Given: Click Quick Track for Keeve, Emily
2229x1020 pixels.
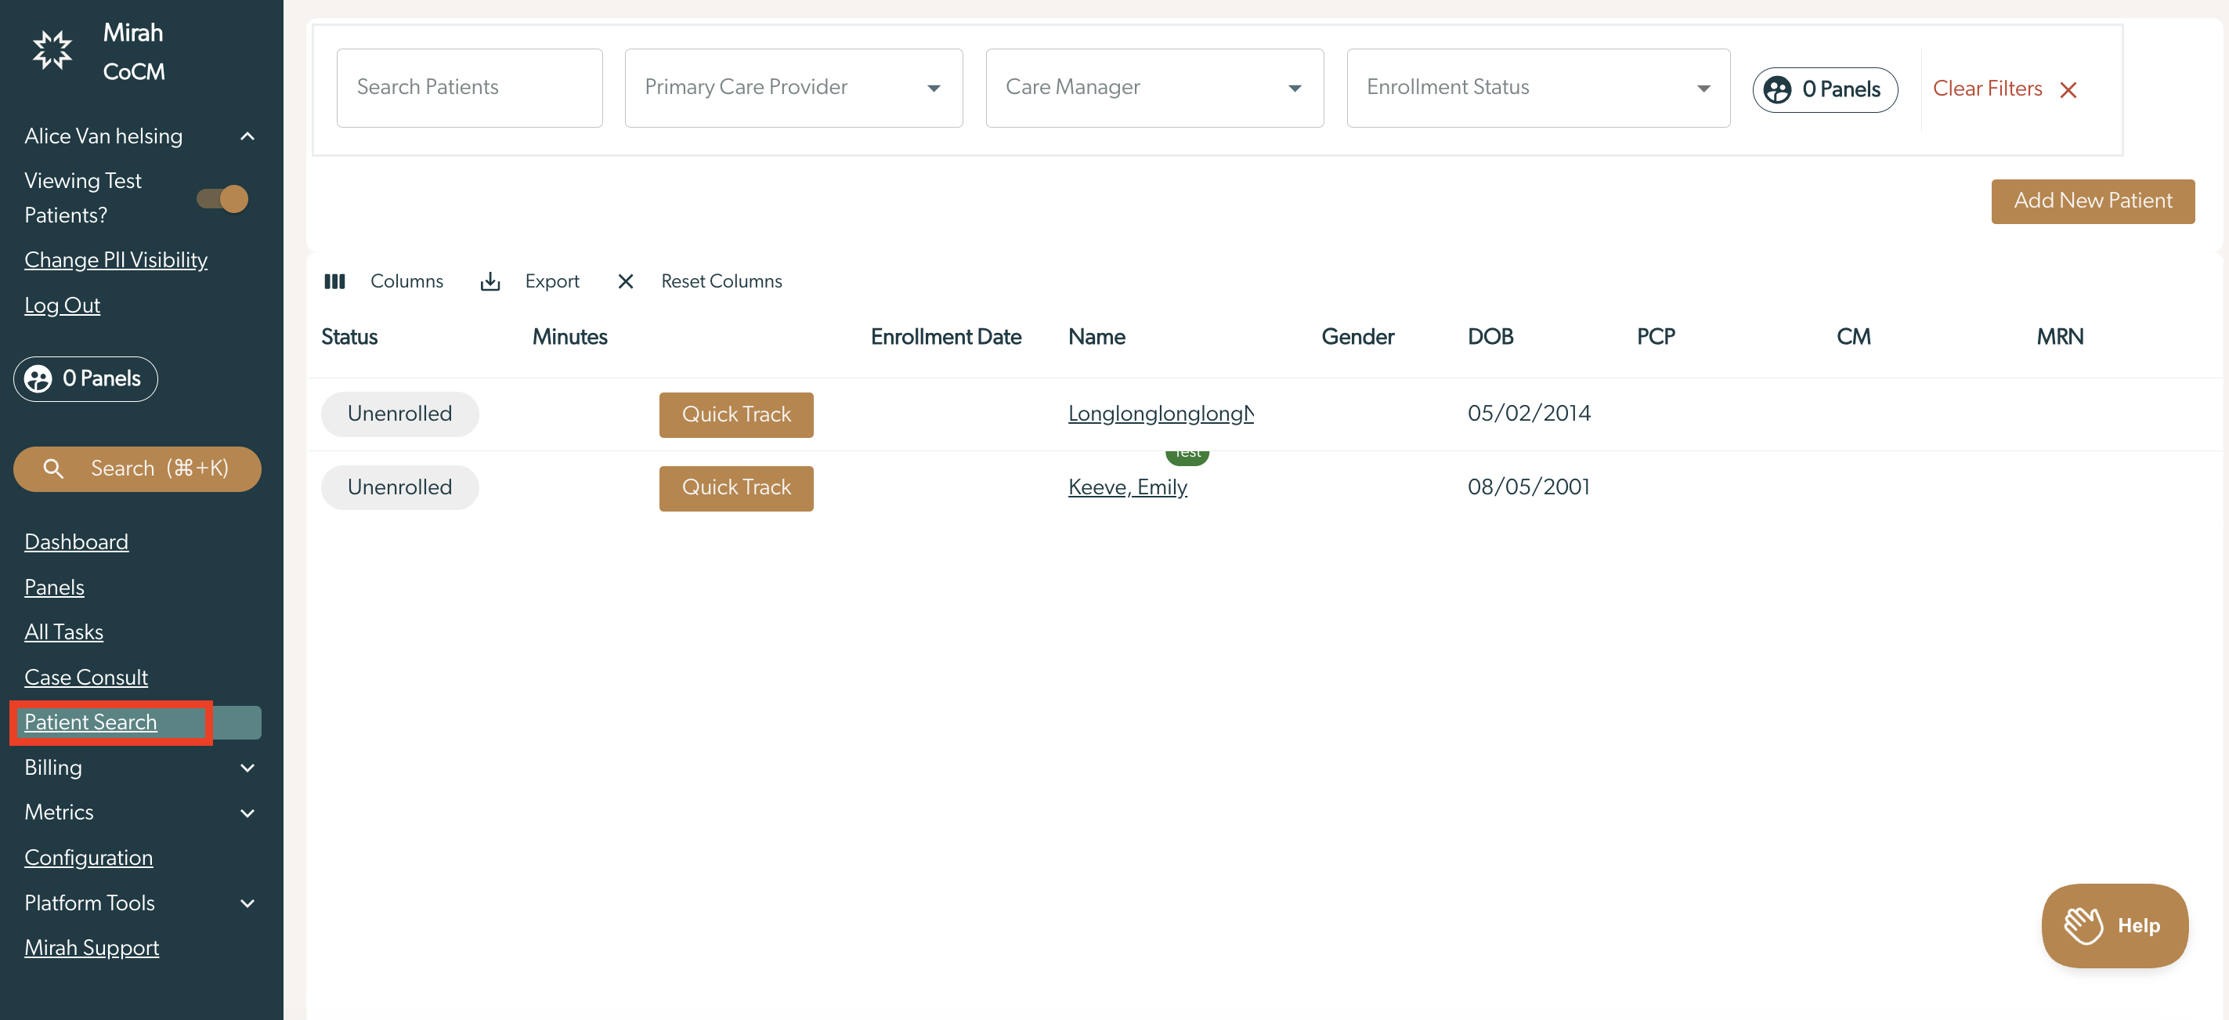Looking at the screenshot, I should 735,487.
